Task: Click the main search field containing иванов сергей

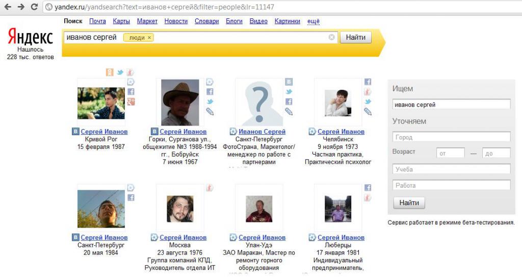Action: pyautogui.click(x=200, y=37)
